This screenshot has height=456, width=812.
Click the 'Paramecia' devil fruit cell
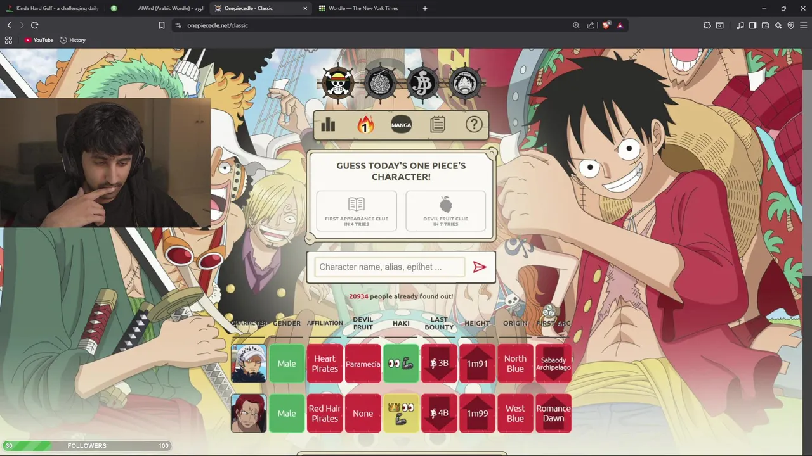tap(363, 364)
